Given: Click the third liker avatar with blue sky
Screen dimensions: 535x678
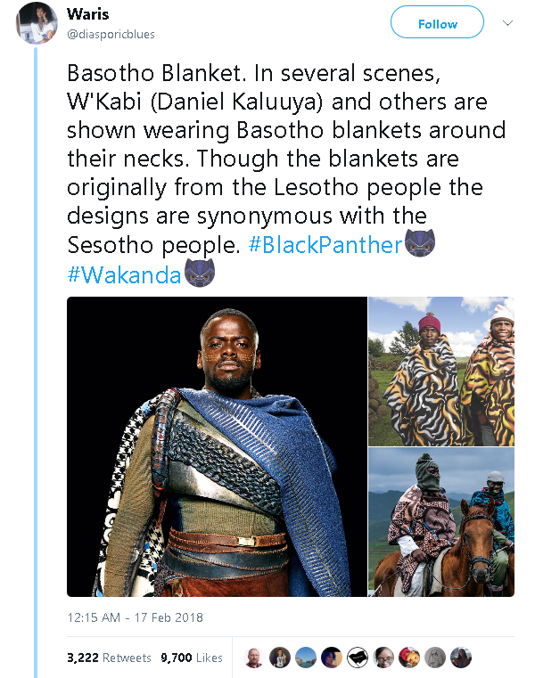Looking at the screenshot, I should [x=307, y=658].
